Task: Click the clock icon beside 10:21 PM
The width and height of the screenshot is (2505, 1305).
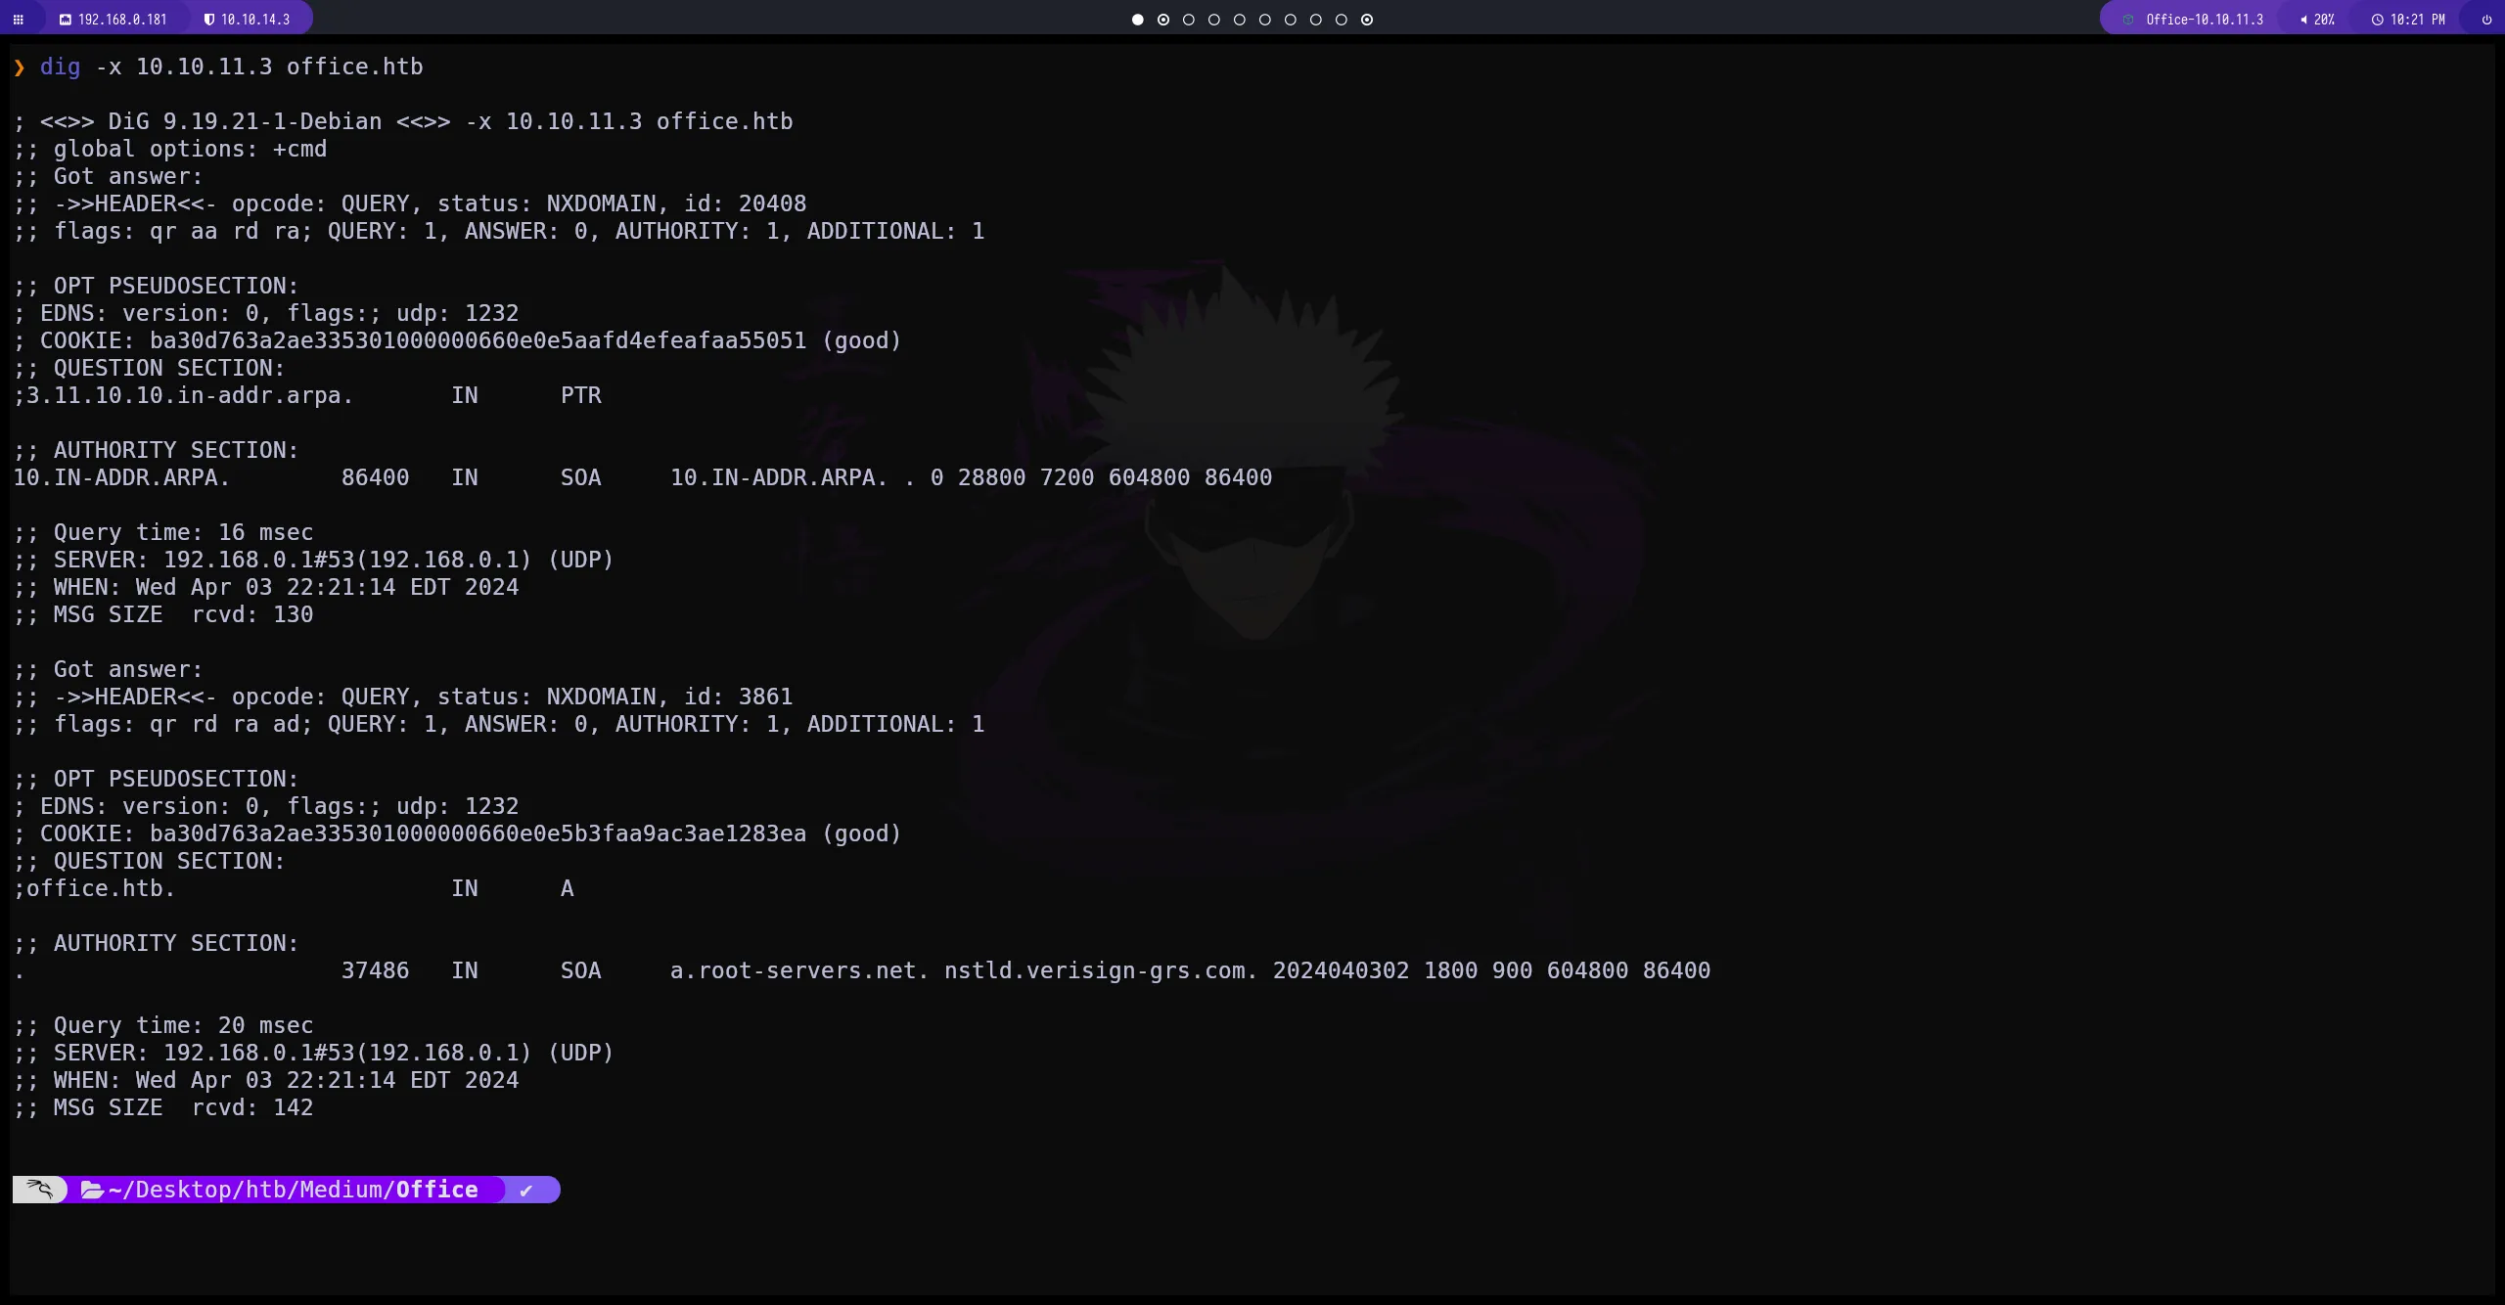Action: point(2377,20)
